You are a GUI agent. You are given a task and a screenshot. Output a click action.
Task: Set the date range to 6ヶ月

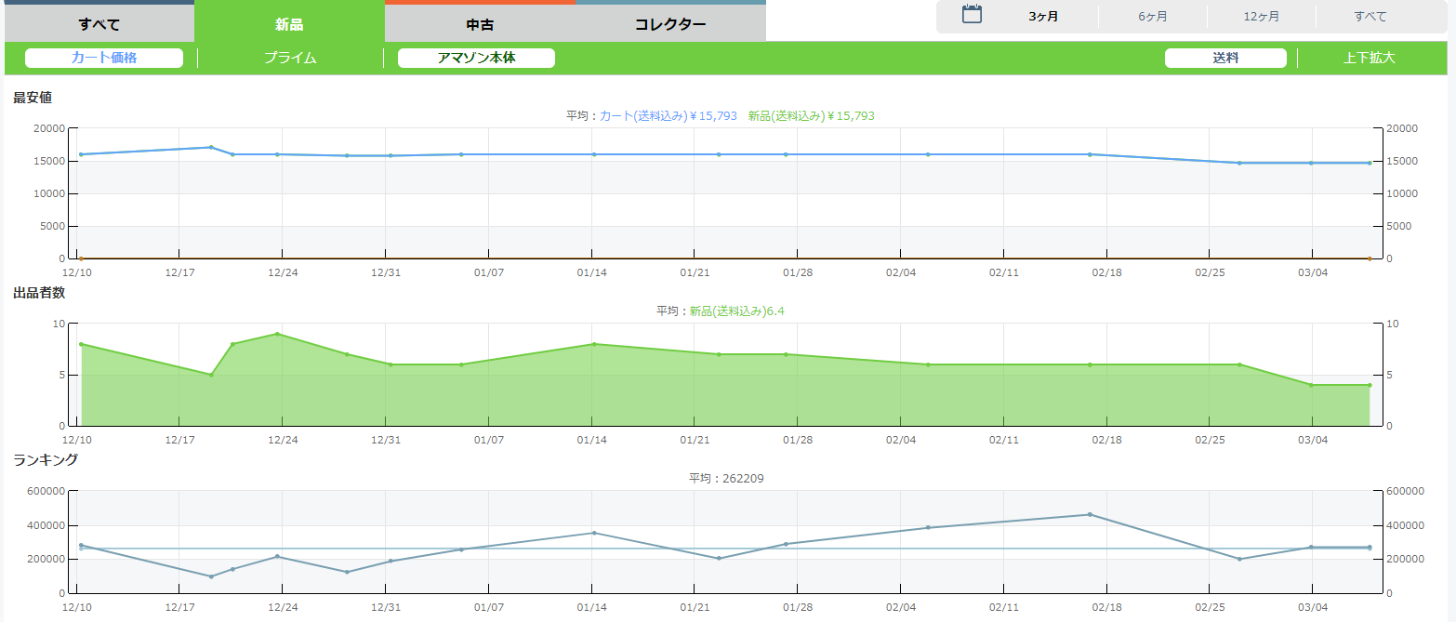pos(1153,17)
